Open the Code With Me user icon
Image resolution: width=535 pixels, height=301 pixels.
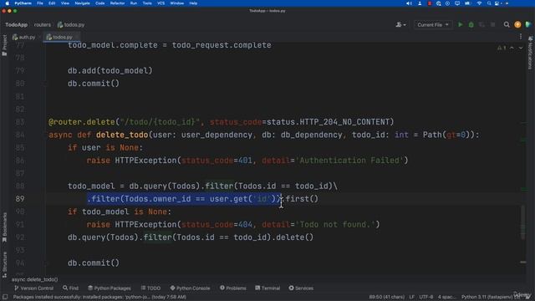tap(400, 24)
